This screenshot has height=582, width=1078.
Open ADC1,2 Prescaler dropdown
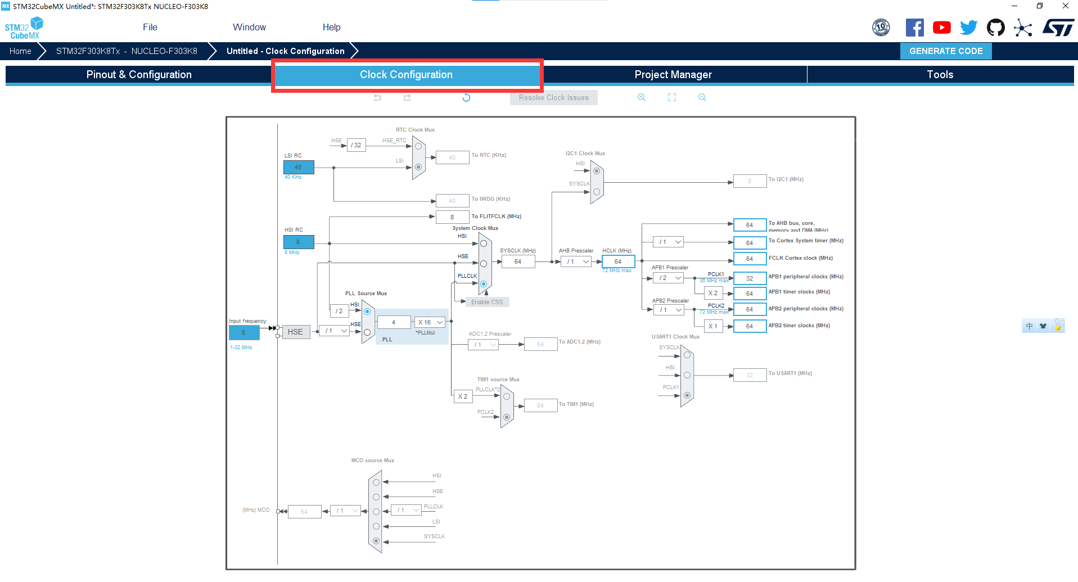coord(483,345)
